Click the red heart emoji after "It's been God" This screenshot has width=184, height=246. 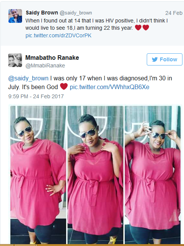tap(64, 86)
